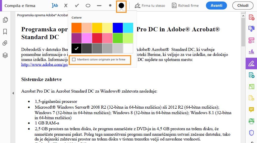The width and height of the screenshot is (257, 143).
Task: Open the Send file tool
Action: tap(251, 75)
